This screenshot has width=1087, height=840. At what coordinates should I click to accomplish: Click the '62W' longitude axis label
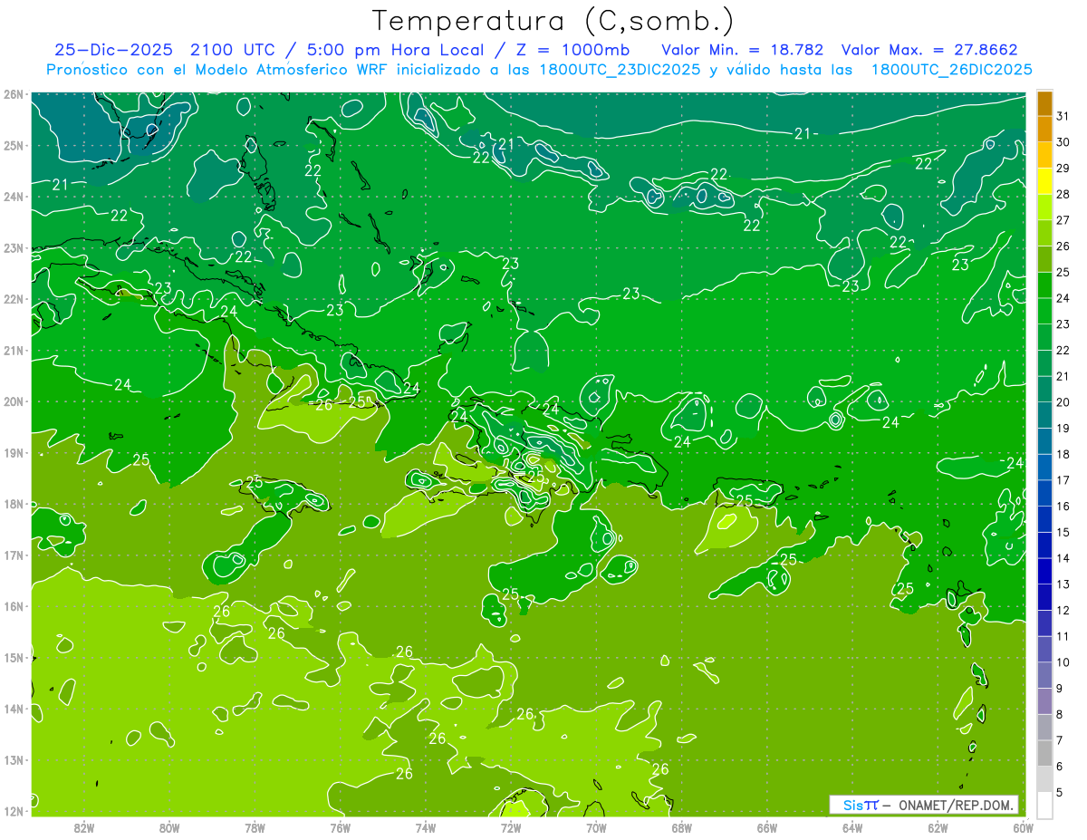pos(938,827)
